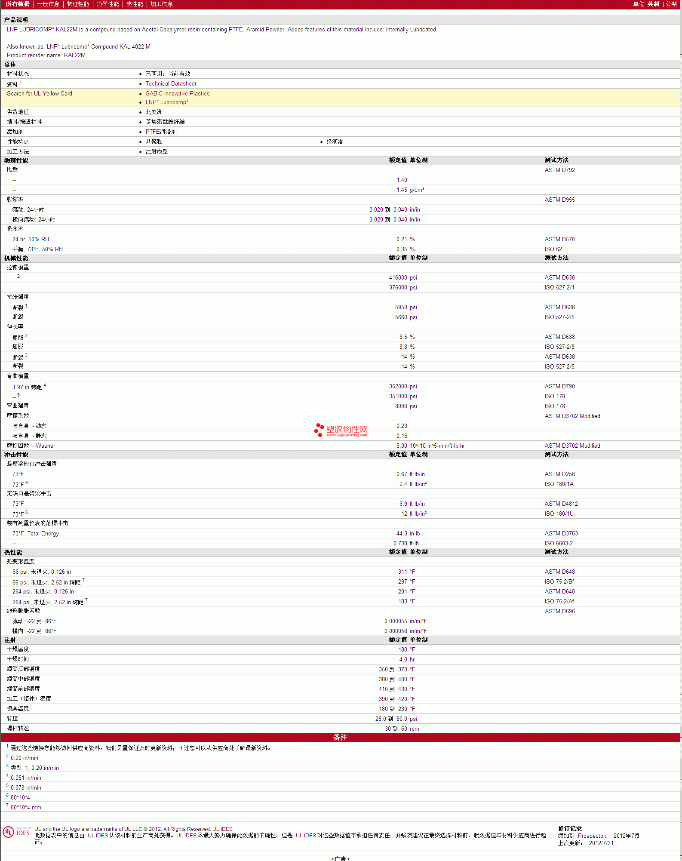Click the <广告> label at bottom
Screen dimensions: 682x861
pos(340,858)
